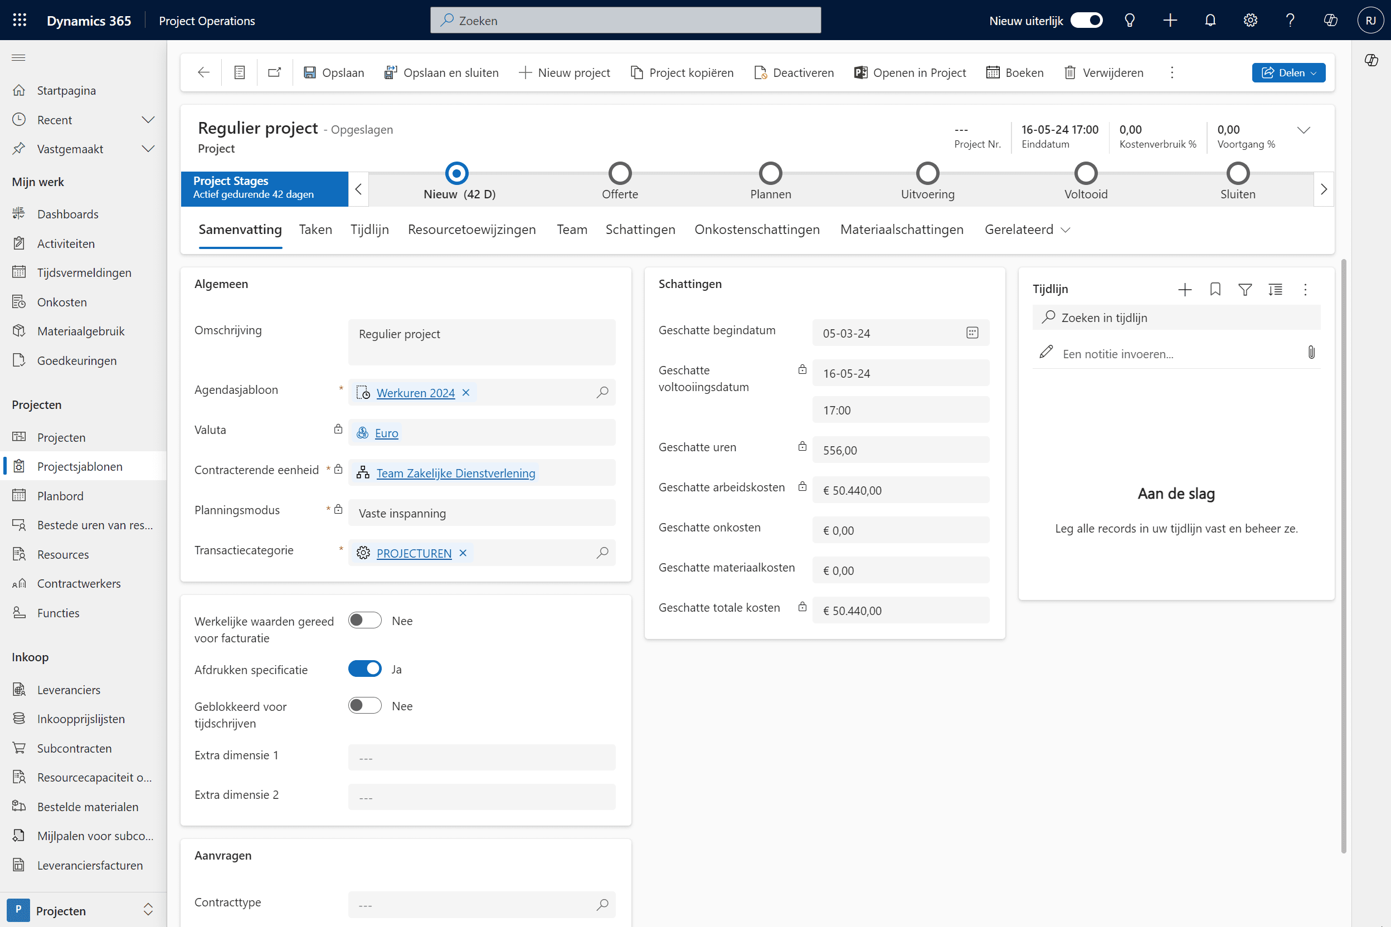Switch to the Taken tab
Viewport: 1391px width, 927px height.
(316, 230)
